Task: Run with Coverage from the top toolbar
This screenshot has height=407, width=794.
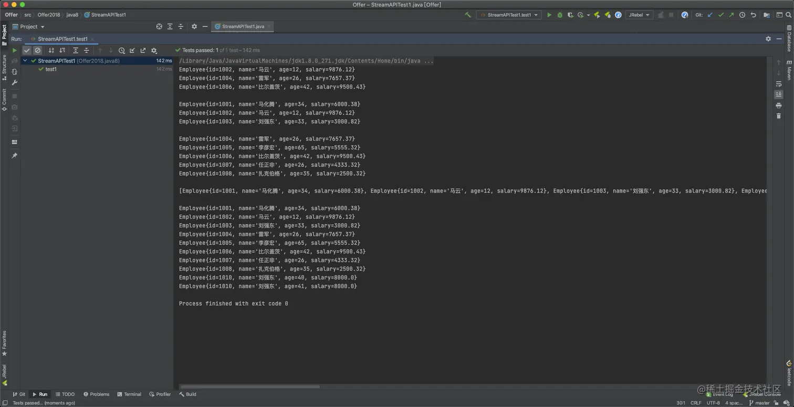Action: (570, 15)
